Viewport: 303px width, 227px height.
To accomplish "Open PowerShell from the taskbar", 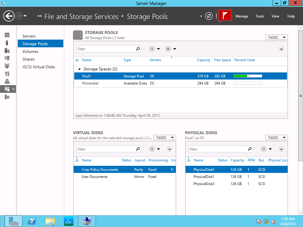I will [32, 221].
